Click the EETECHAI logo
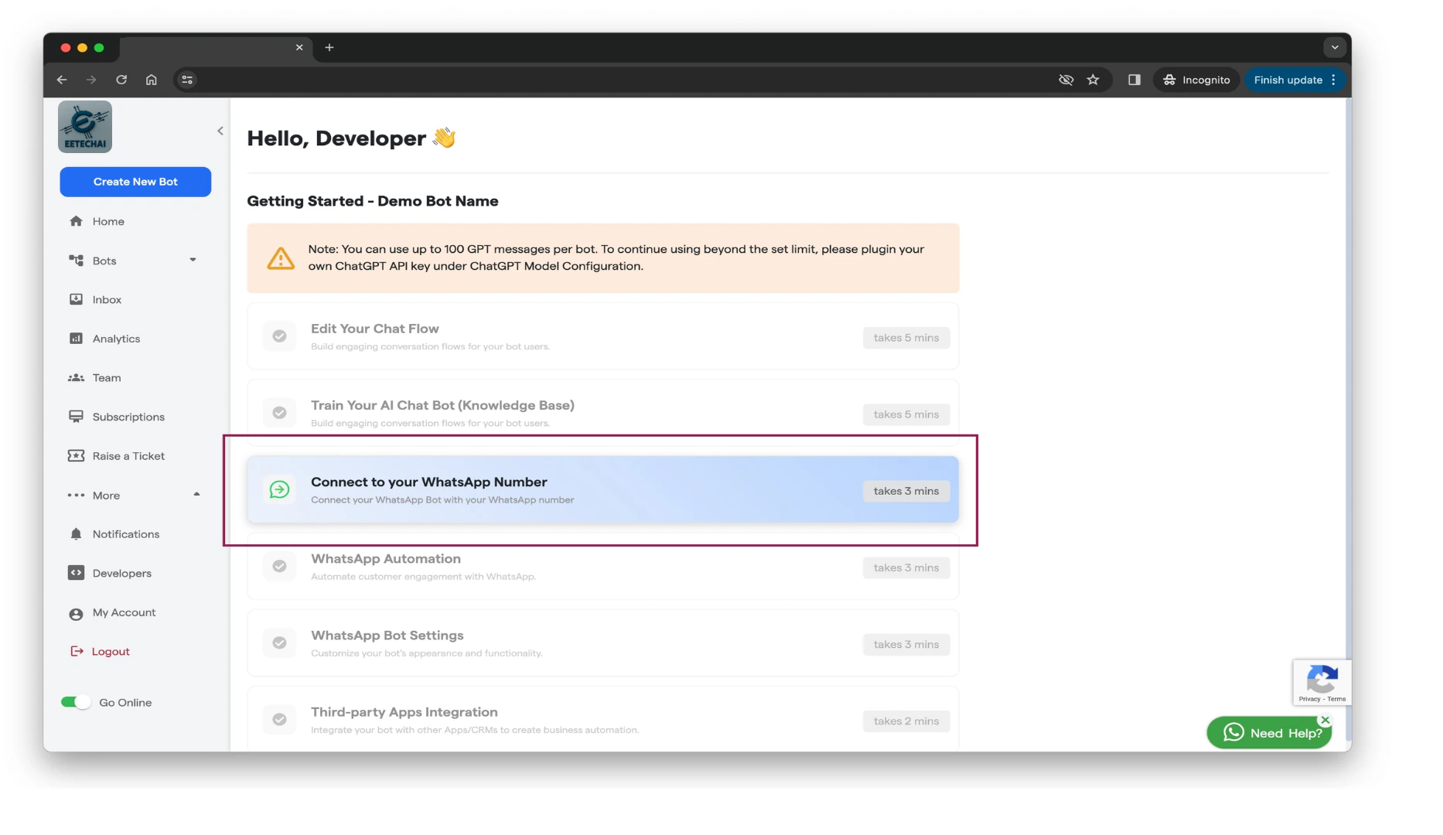Image resolution: width=1443 pixels, height=835 pixels. coord(85,127)
